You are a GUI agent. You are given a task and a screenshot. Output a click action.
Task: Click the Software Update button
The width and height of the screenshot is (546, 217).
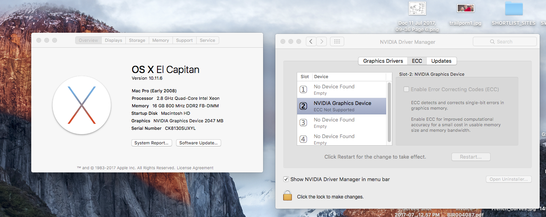pos(199,143)
